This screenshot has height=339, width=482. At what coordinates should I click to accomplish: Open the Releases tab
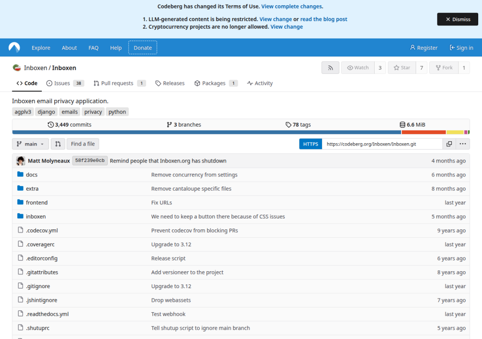tap(170, 83)
